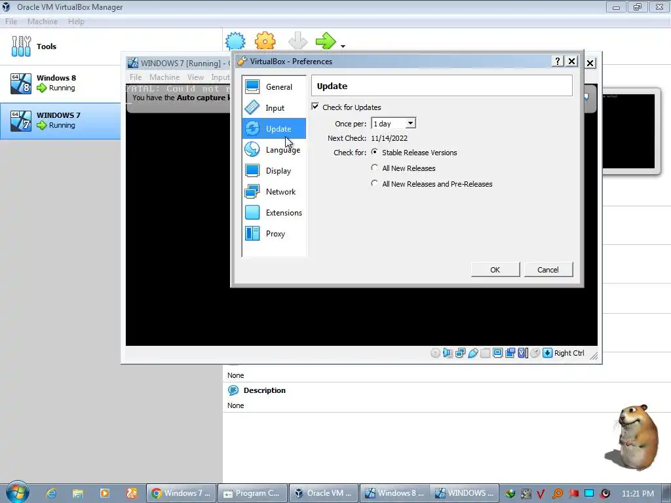Select the Update preferences page

click(x=274, y=129)
